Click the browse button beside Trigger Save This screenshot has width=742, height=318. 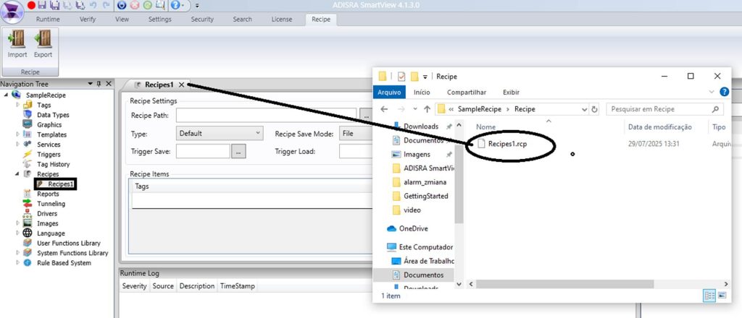pyautogui.click(x=239, y=151)
